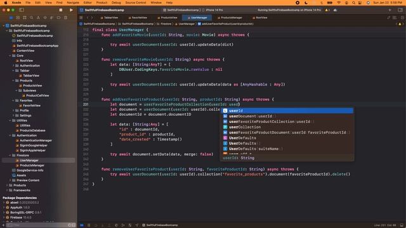Collapse the Firestore folder
This screenshot has height=228, width=406.
pyautogui.click(x=10, y=155)
